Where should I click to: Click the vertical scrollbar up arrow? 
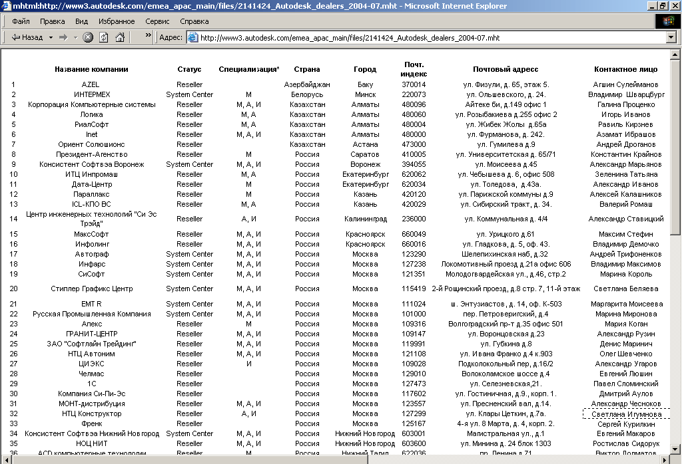[675, 55]
